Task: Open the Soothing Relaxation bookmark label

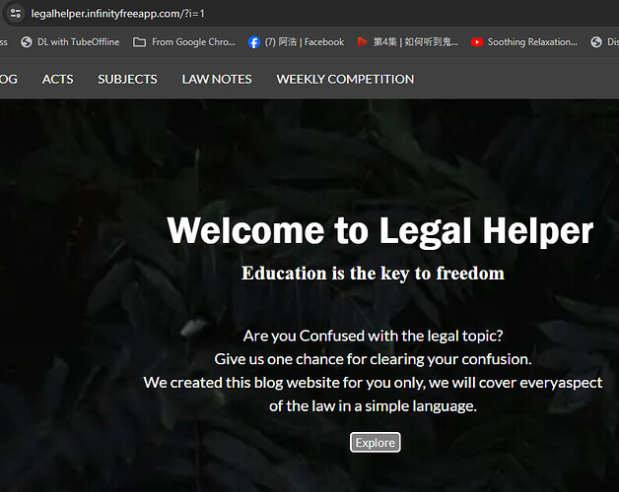Action: pyautogui.click(x=532, y=41)
